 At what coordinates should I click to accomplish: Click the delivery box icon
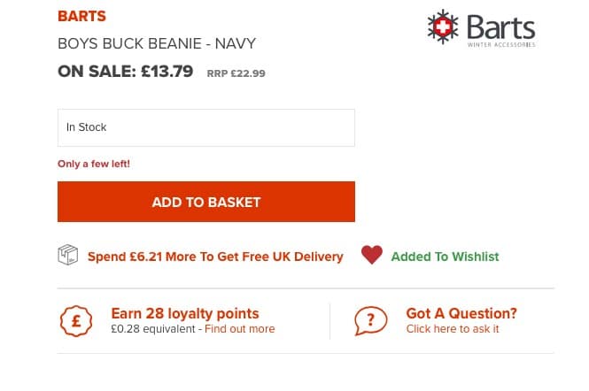(x=68, y=255)
